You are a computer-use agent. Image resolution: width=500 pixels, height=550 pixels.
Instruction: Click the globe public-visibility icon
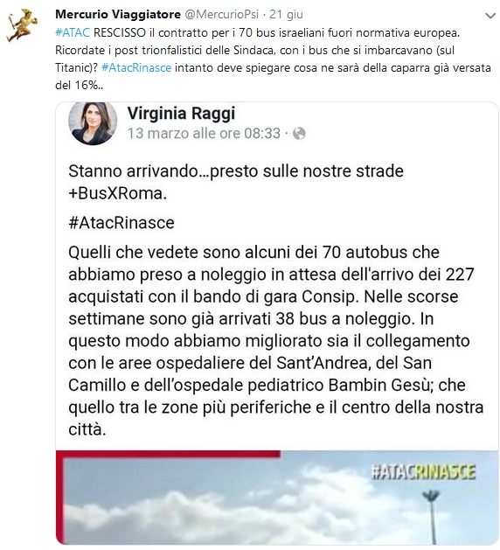[299, 134]
